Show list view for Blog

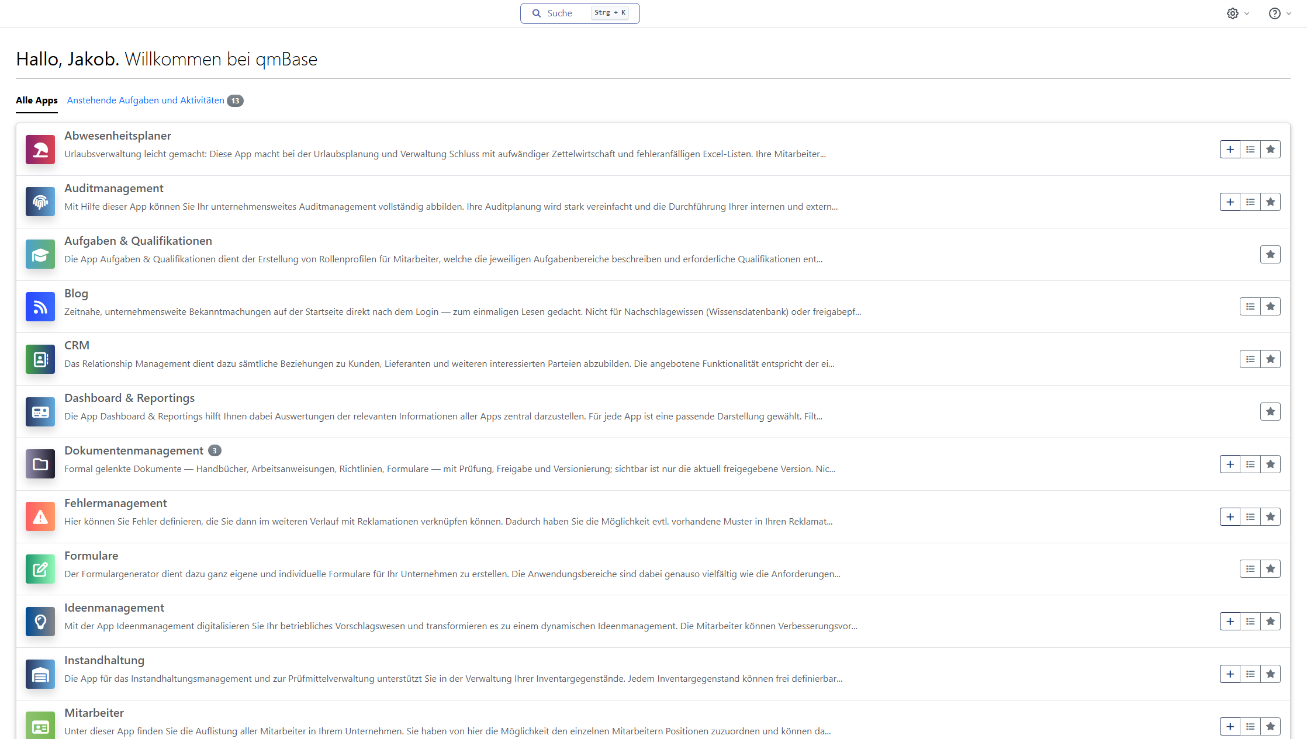click(x=1250, y=307)
